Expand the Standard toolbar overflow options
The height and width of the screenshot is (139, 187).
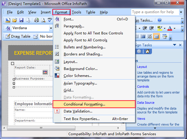click(x=182, y=20)
